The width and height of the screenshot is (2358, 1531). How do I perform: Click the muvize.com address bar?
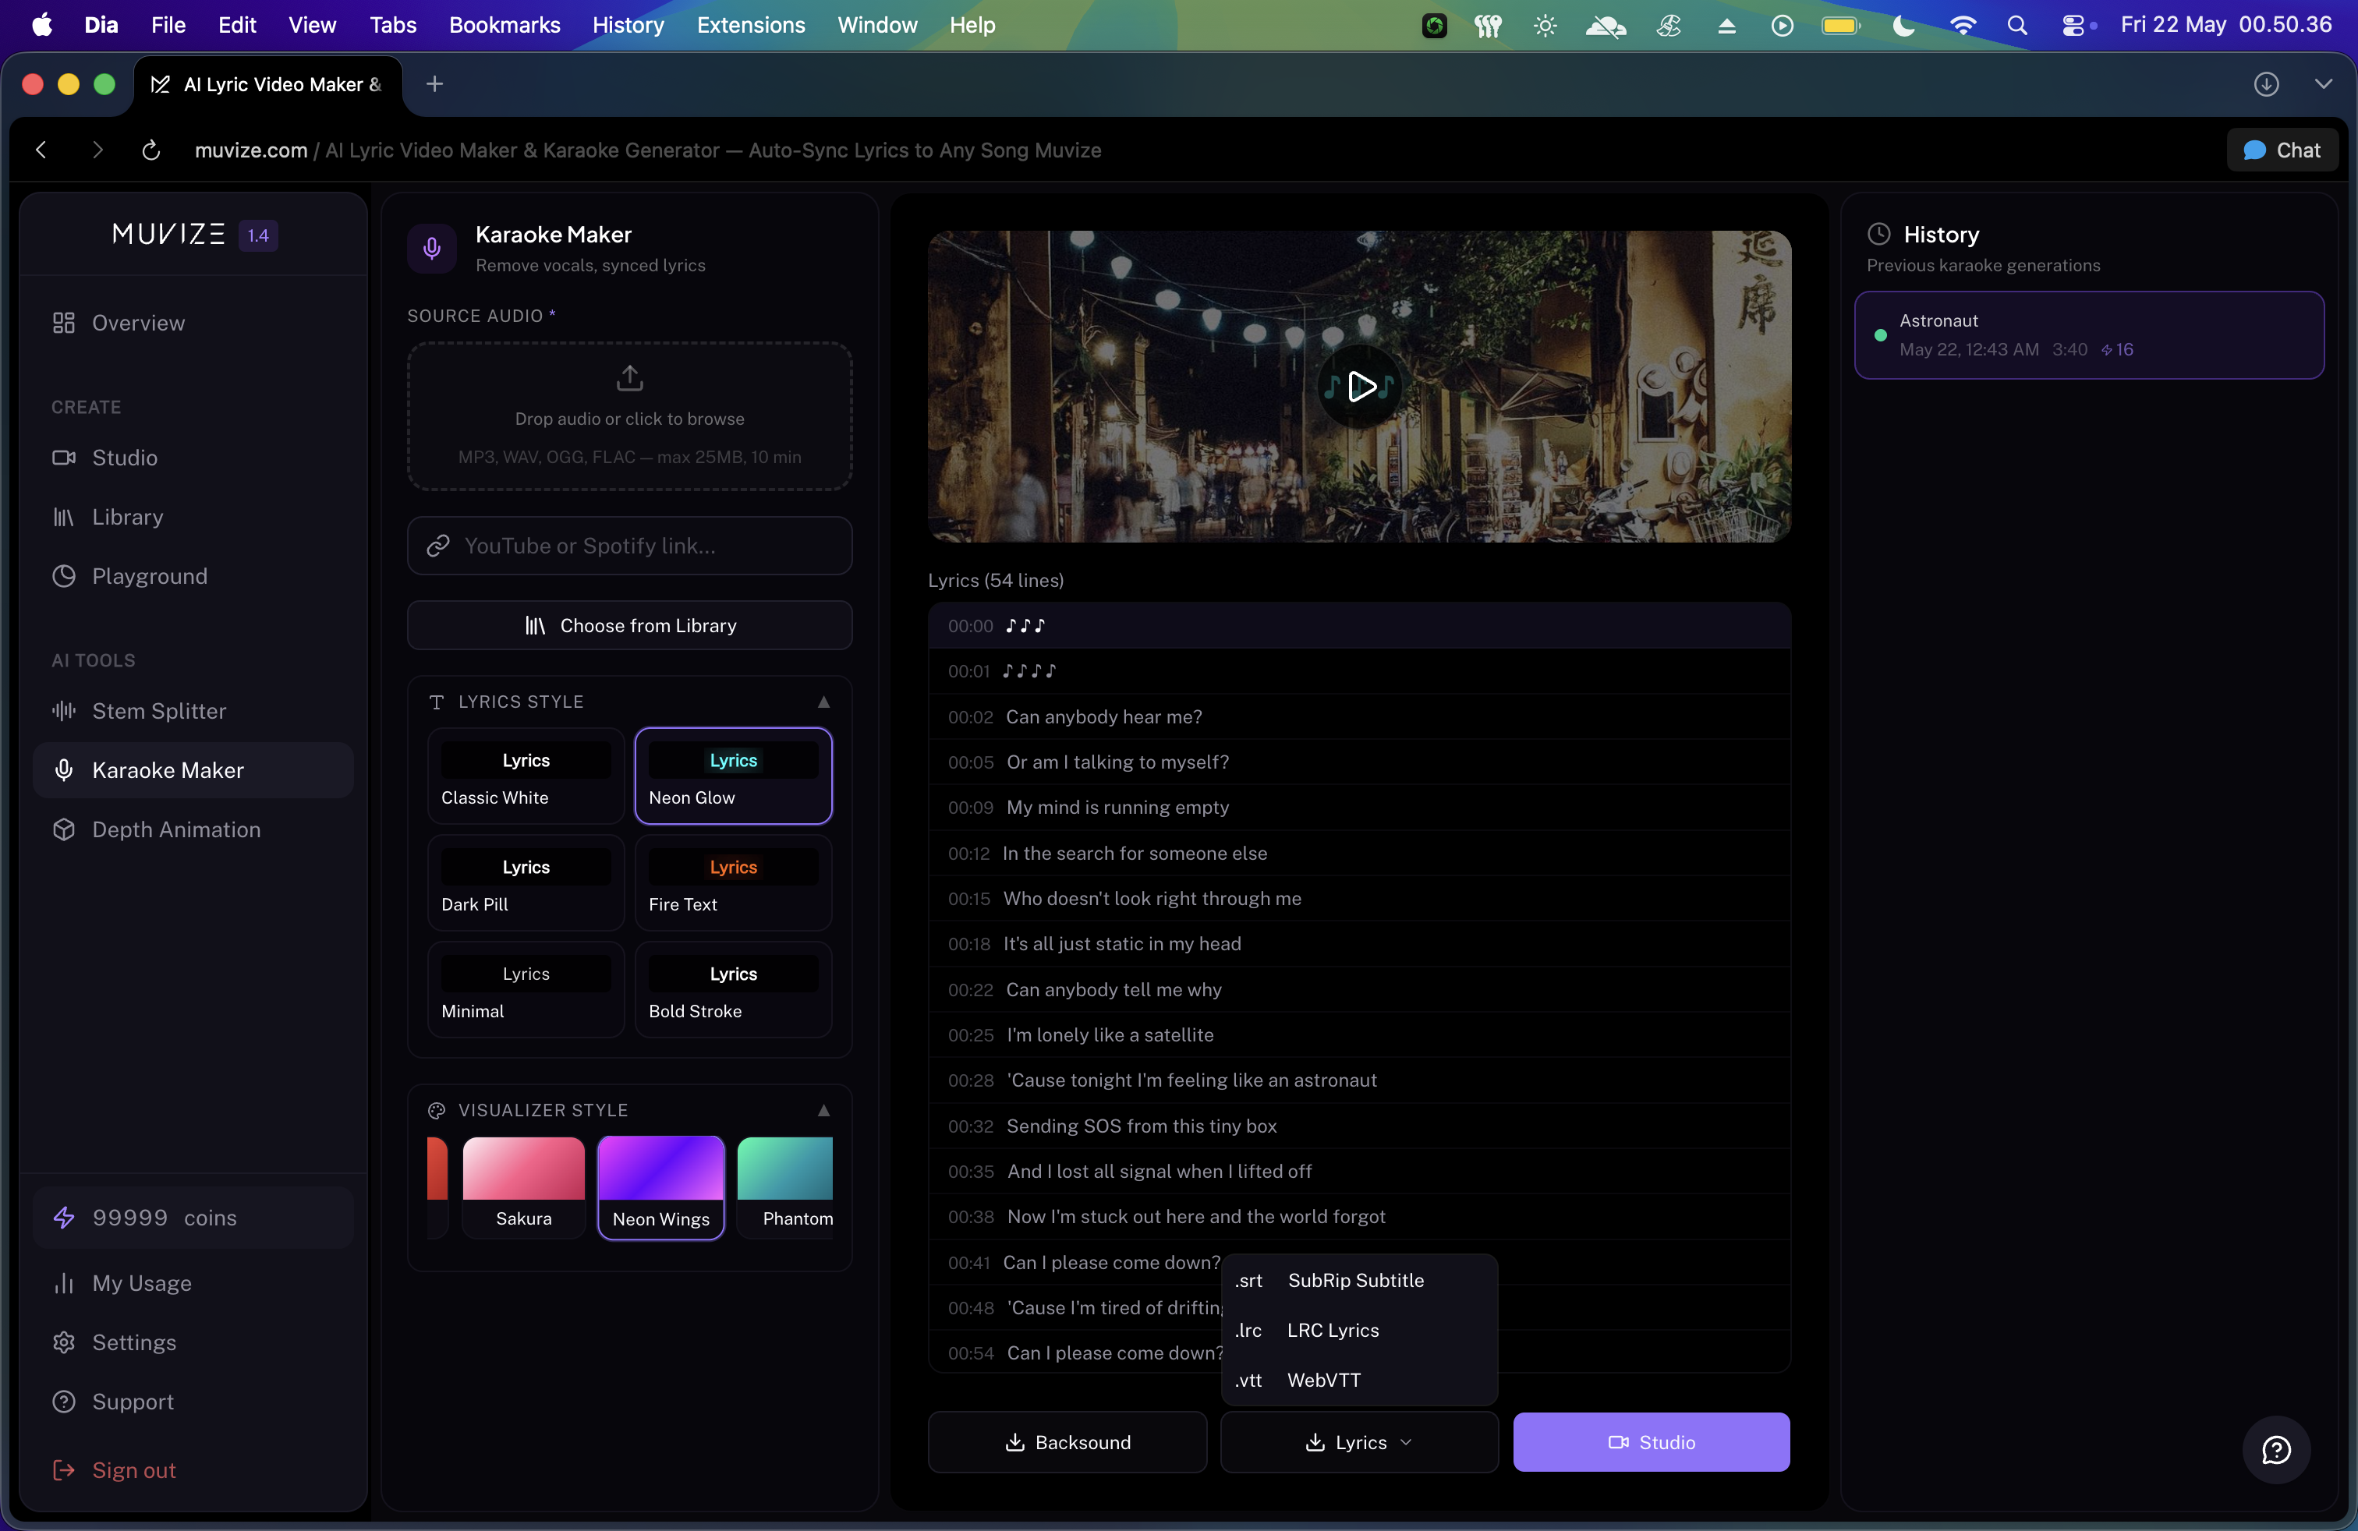point(648,150)
